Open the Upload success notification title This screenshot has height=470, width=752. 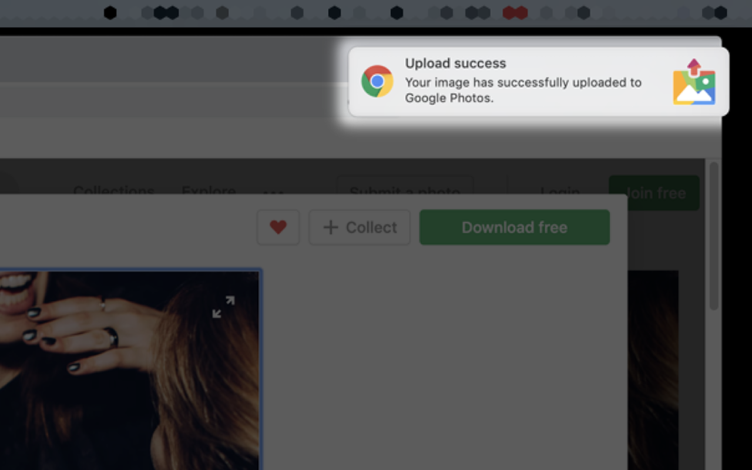click(455, 63)
